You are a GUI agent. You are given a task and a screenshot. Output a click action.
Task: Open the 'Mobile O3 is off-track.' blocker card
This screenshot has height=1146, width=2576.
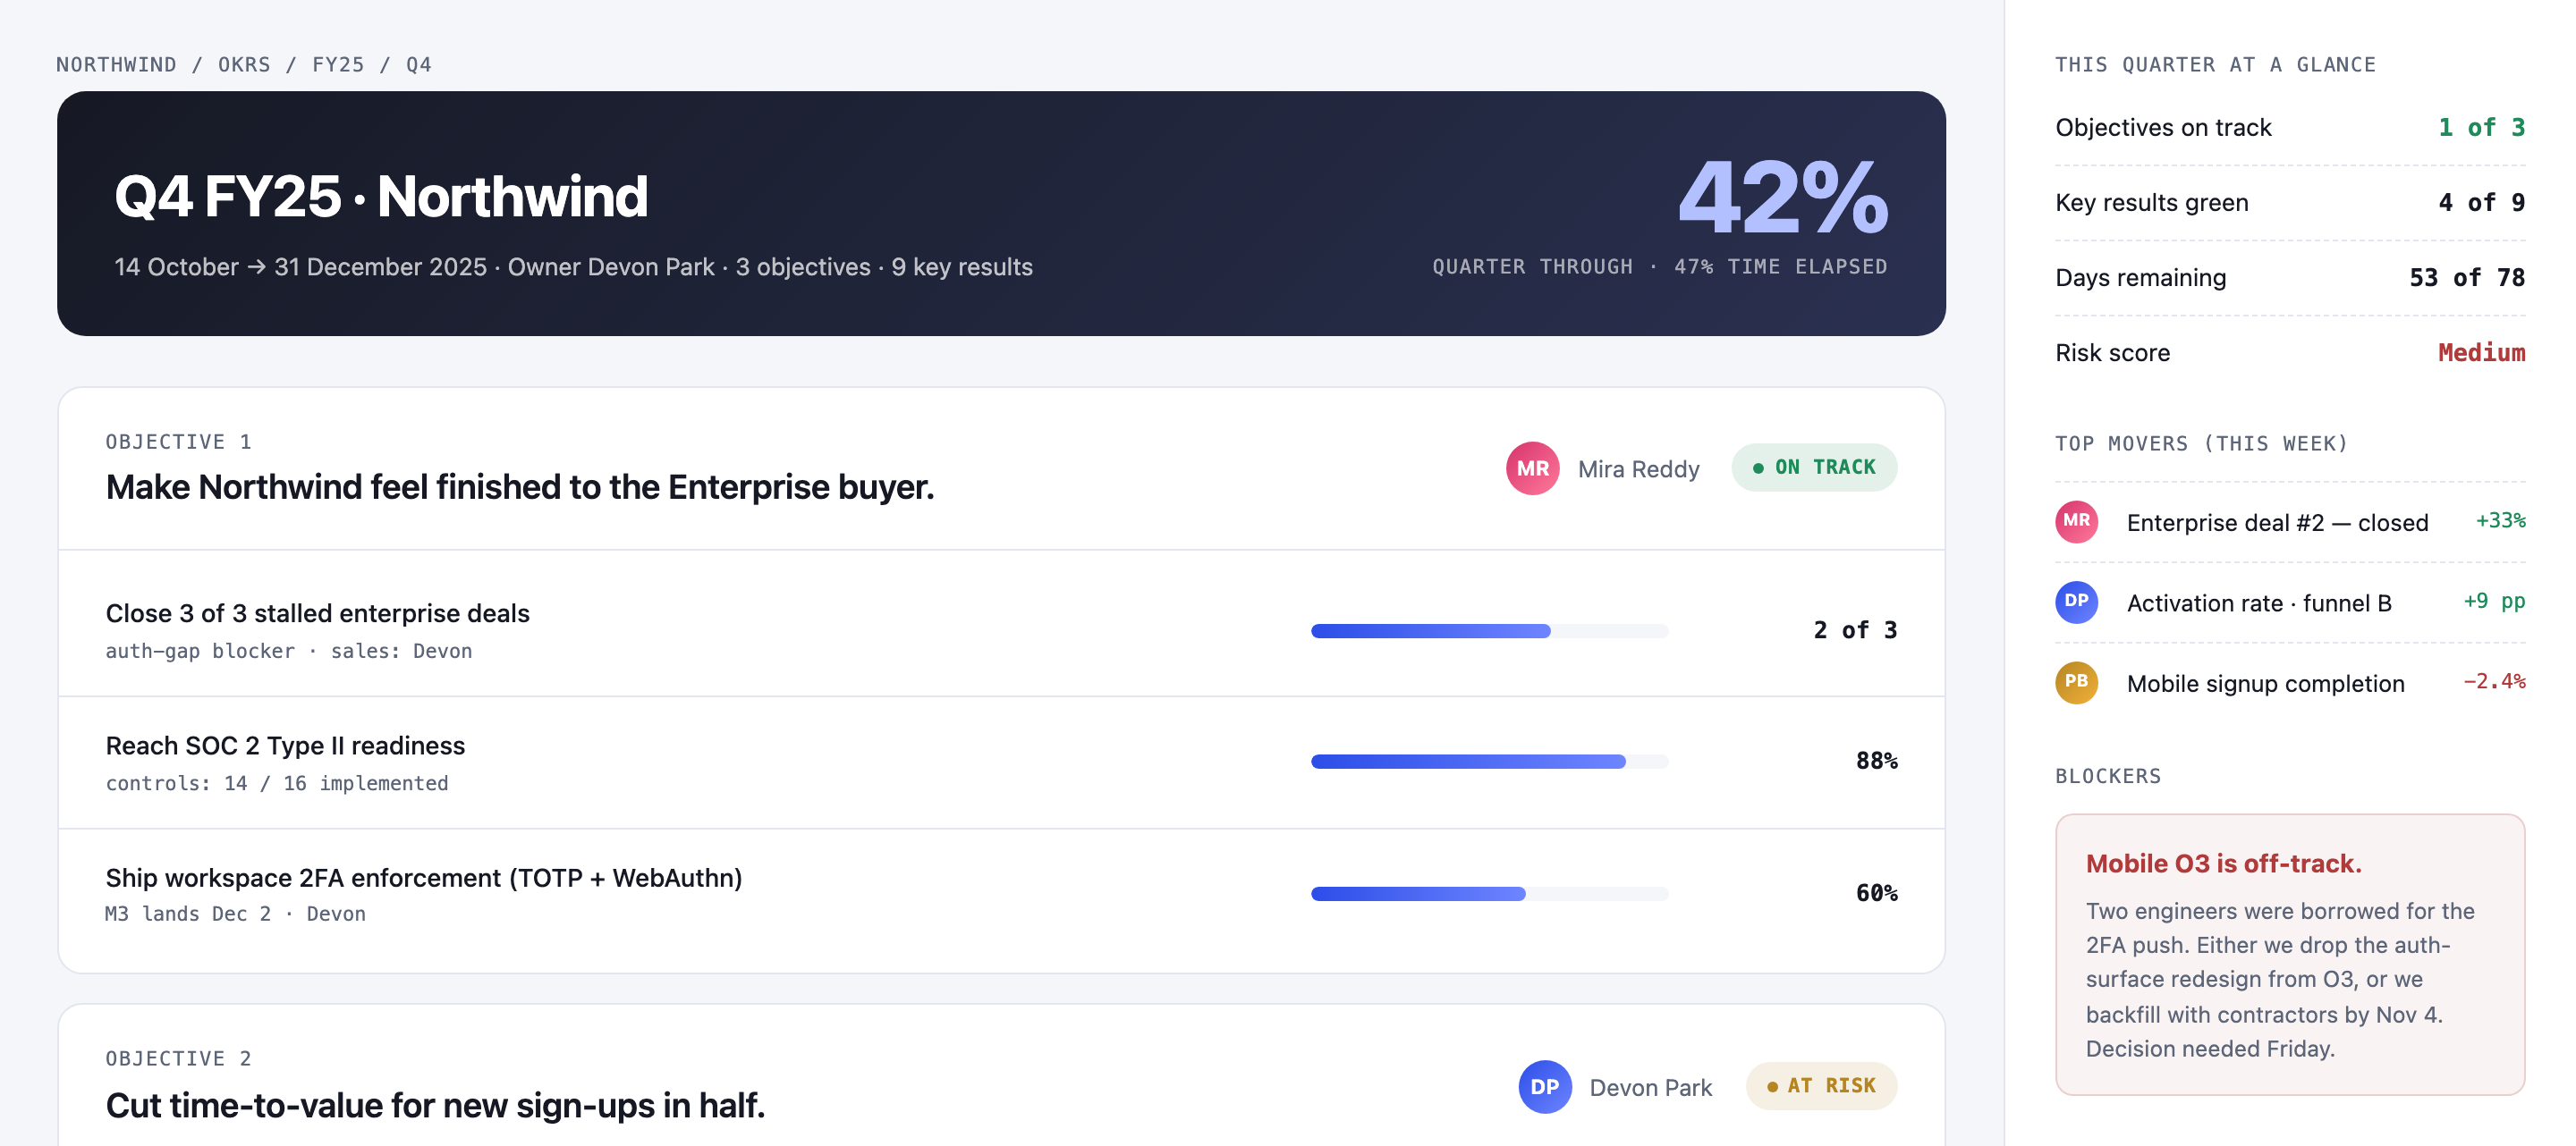(x=2290, y=954)
